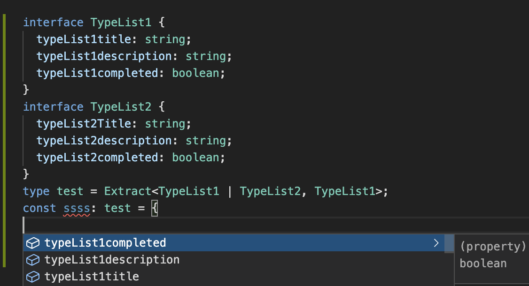
Task: Click the suggestion list scrollbar
Action: [x=449, y=244]
